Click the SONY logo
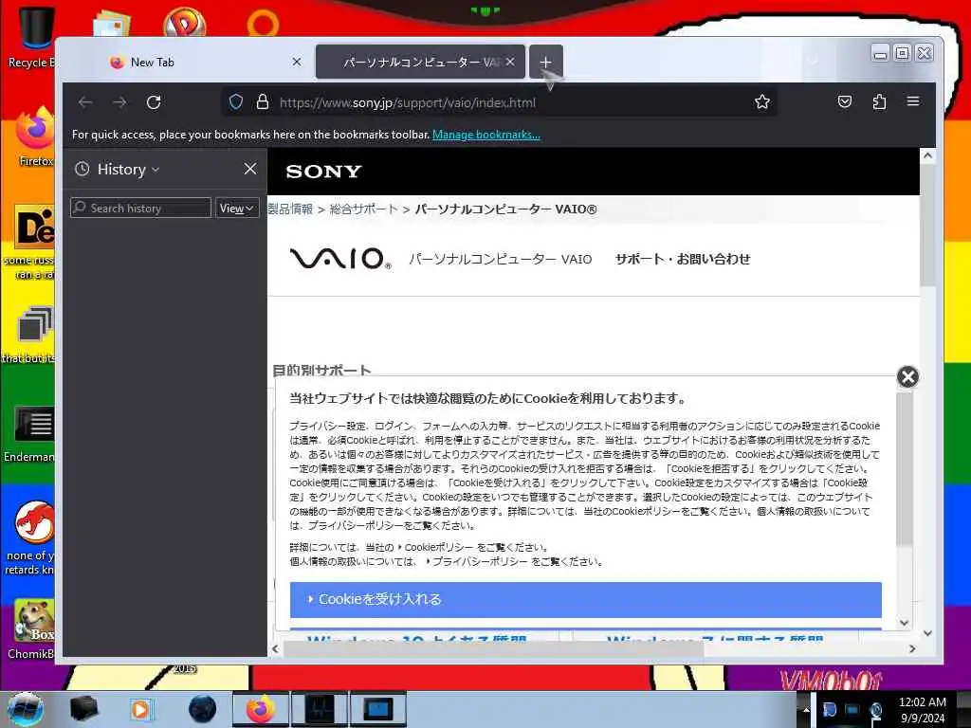Screen dimensions: 971x728 [324, 172]
